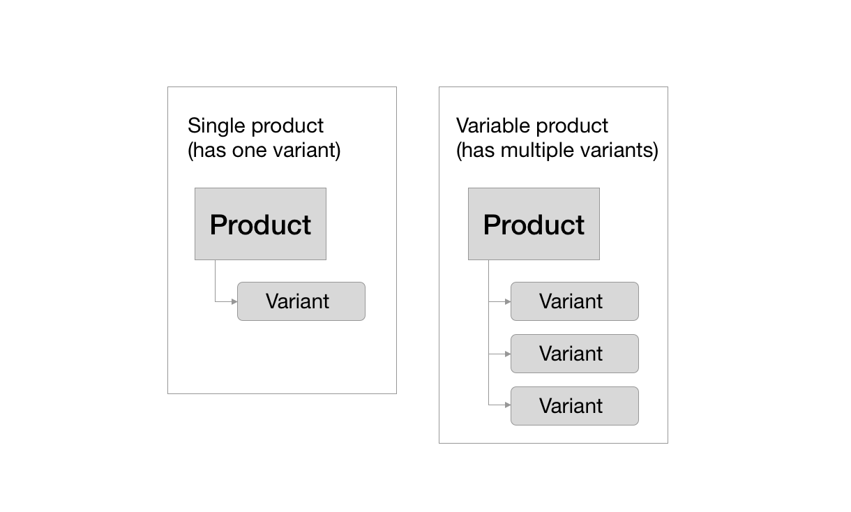Select the bottom Variant box of Variable product
The image size is (851, 512).
[x=575, y=406]
